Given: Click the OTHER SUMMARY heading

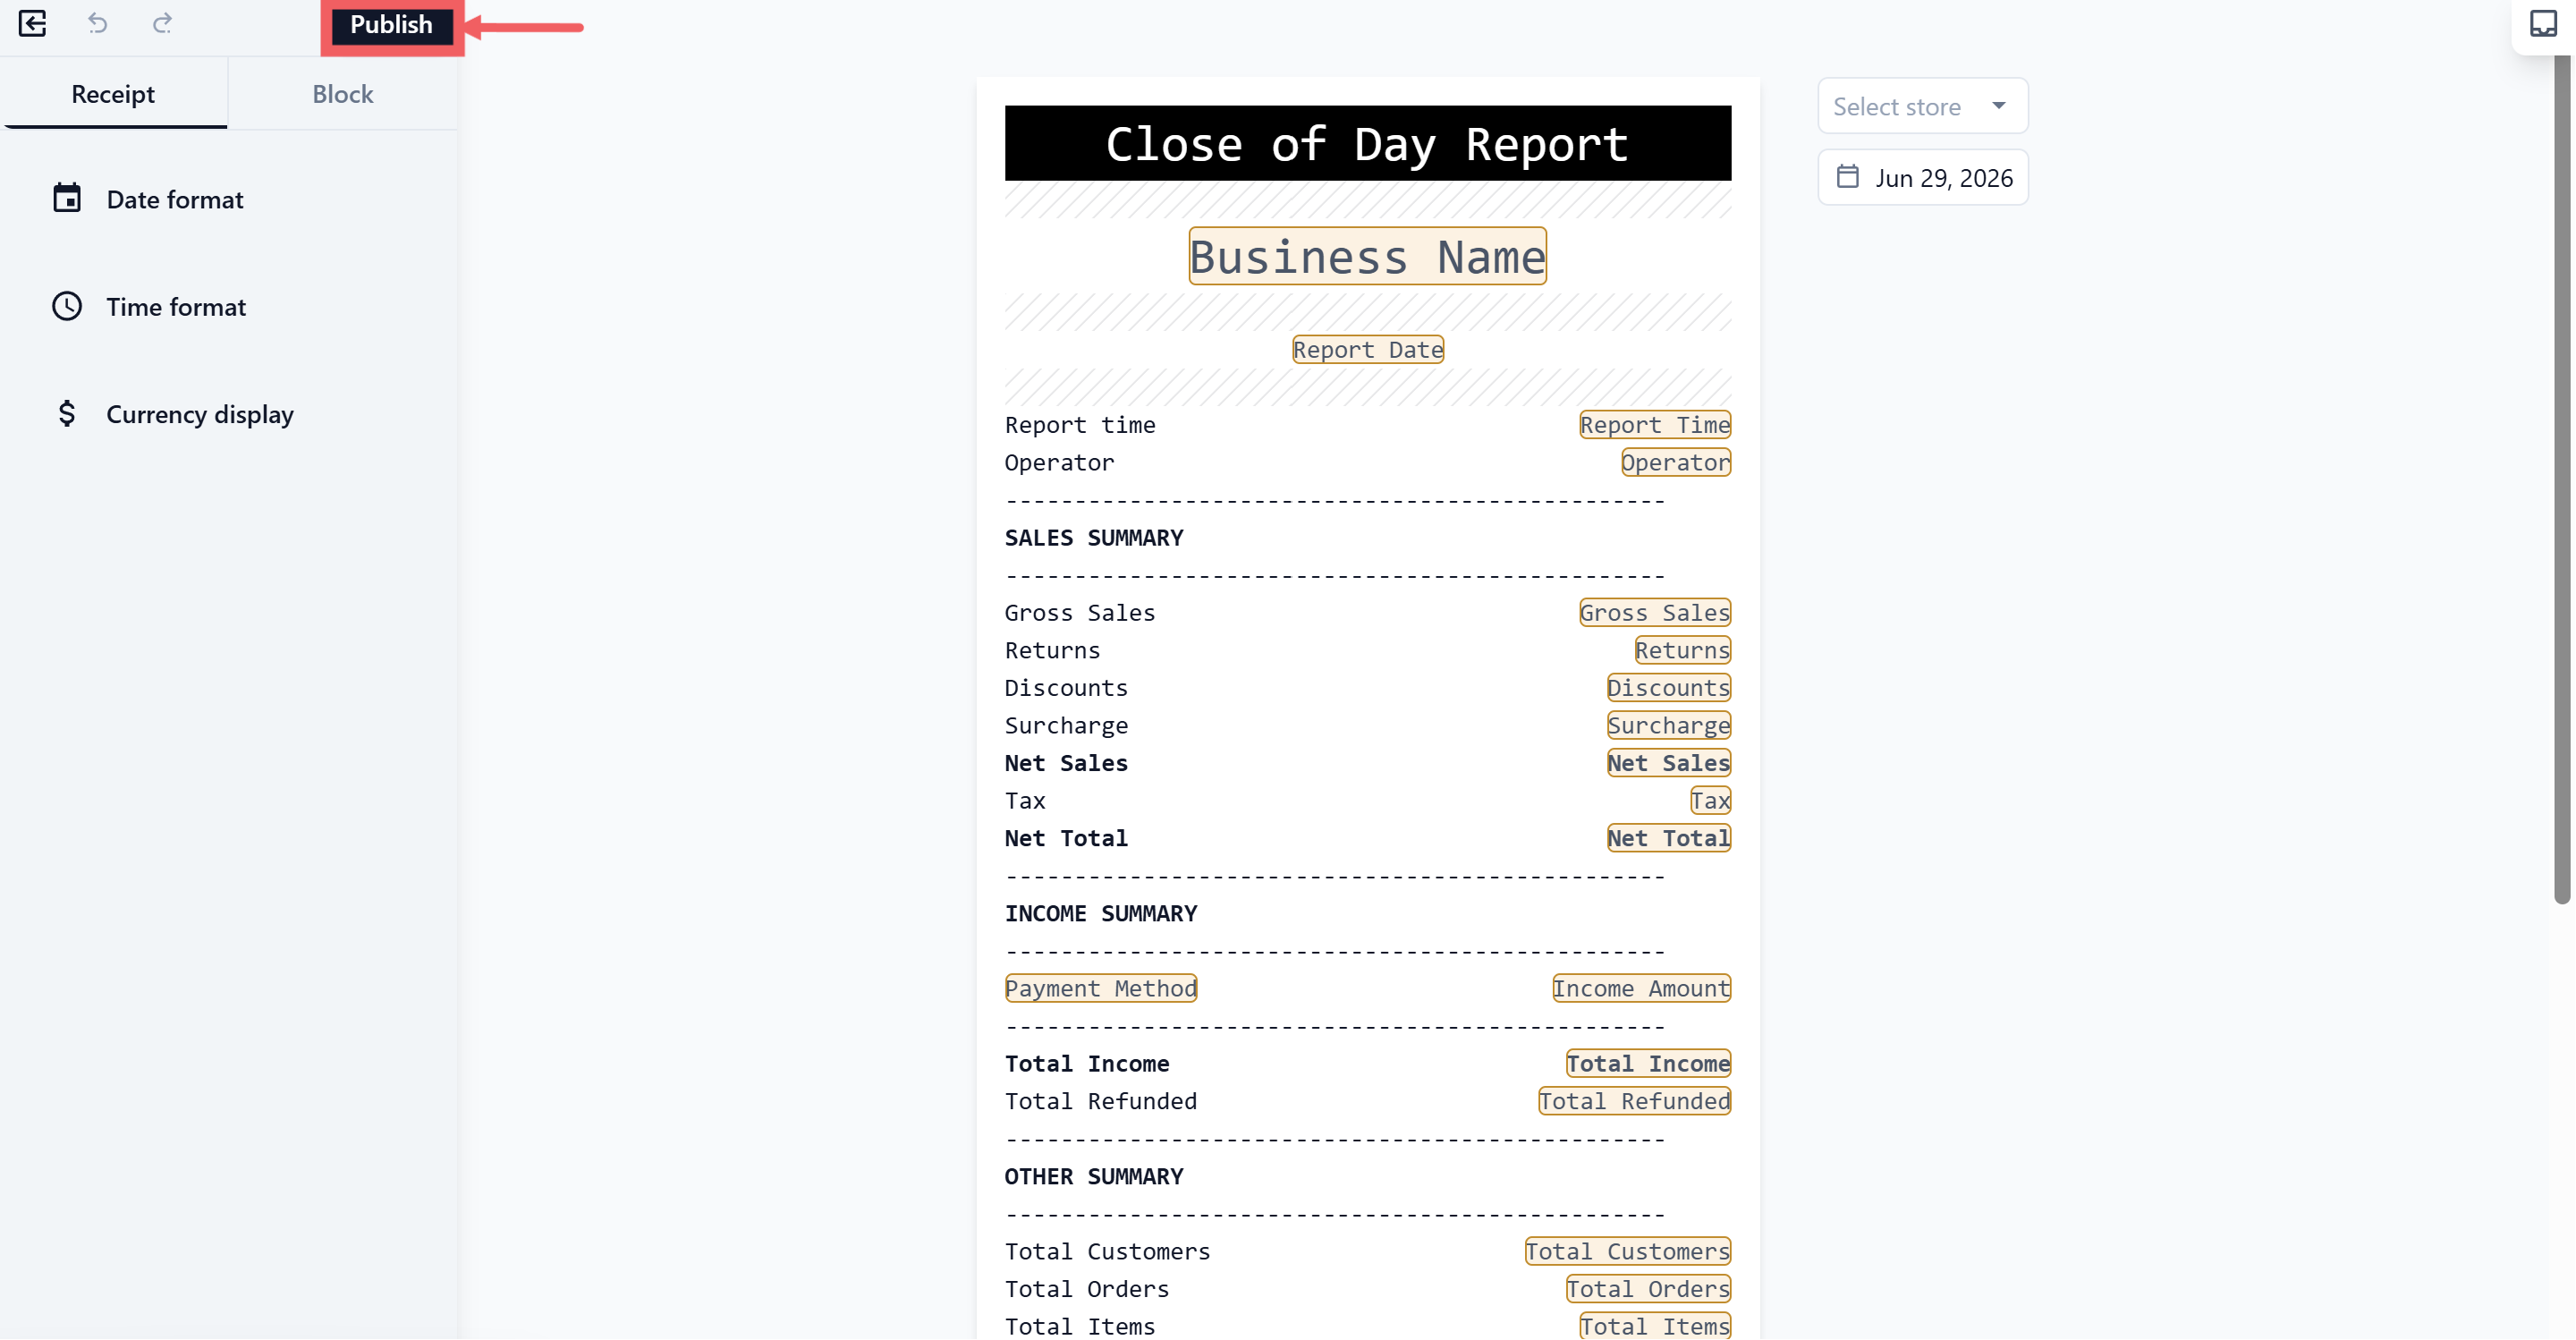Looking at the screenshot, I should tap(1094, 1176).
